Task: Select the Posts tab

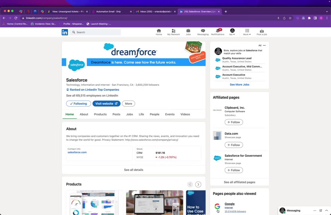Action: 116,114
